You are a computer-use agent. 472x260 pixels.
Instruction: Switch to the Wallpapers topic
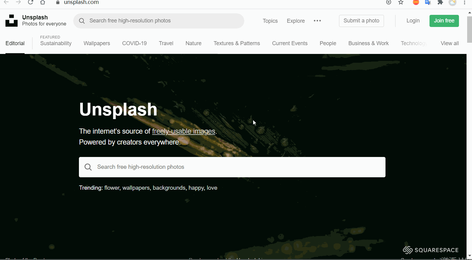(97, 43)
